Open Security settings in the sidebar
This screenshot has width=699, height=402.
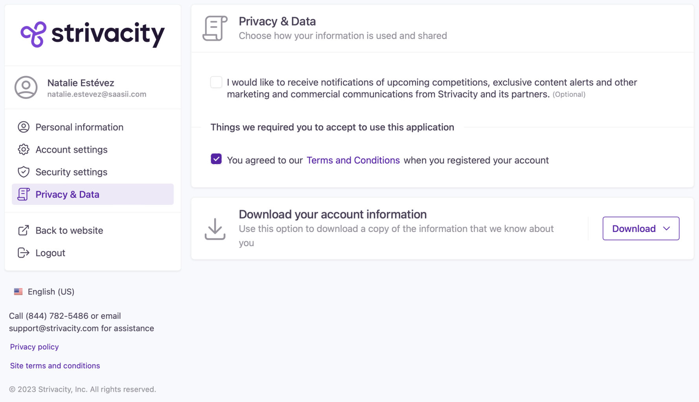click(72, 172)
